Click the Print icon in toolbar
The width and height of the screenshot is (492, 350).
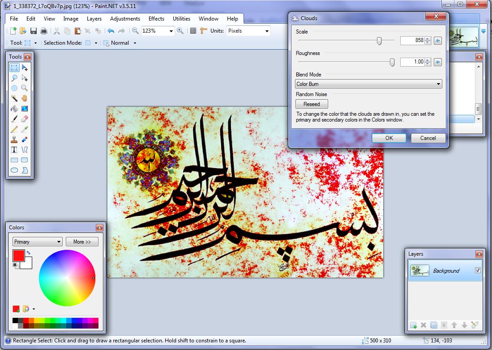pyautogui.click(x=44, y=31)
